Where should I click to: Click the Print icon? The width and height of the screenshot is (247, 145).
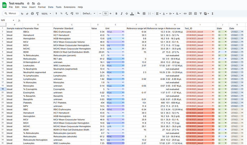[32, 14]
